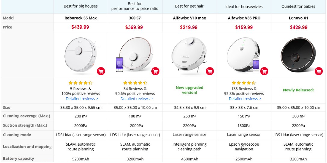The image size is (327, 163).
Task: Click Alfawise V8S PRO star rating
Action: pos(244,83)
